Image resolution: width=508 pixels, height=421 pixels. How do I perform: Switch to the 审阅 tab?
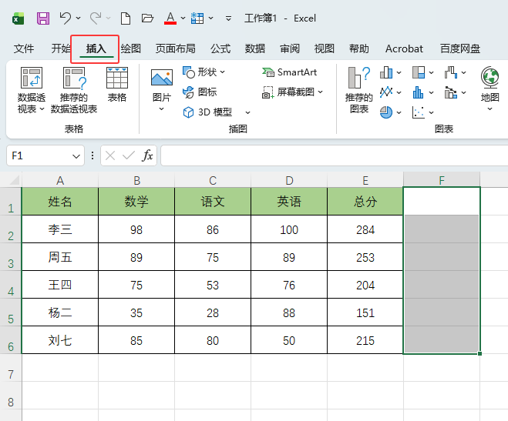pos(290,48)
